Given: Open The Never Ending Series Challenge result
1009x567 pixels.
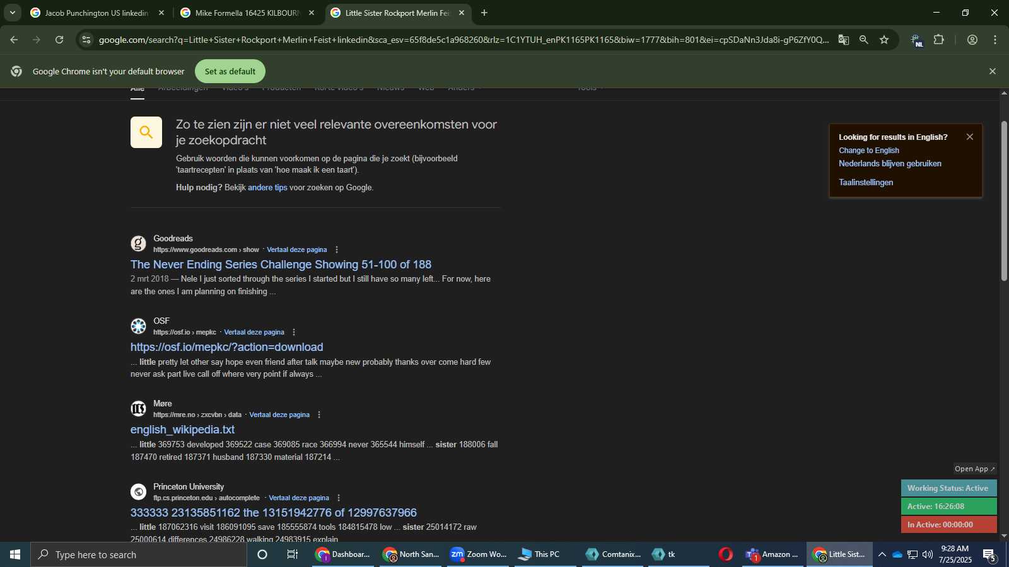Looking at the screenshot, I should pyautogui.click(x=281, y=265).
